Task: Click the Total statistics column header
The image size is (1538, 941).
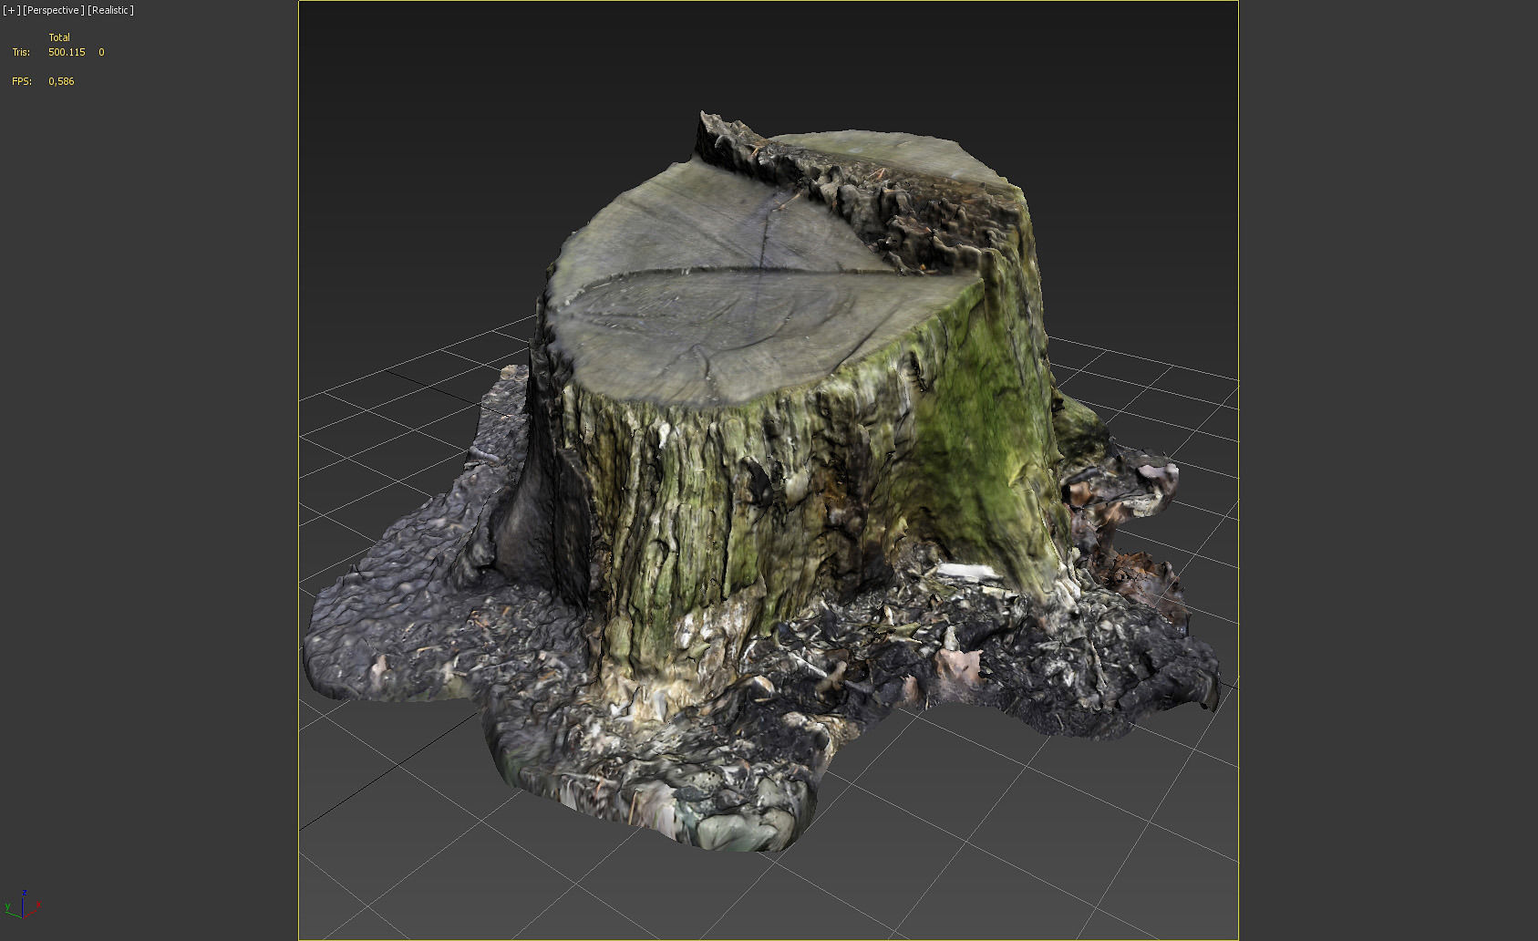Action: tap(59, 37)
